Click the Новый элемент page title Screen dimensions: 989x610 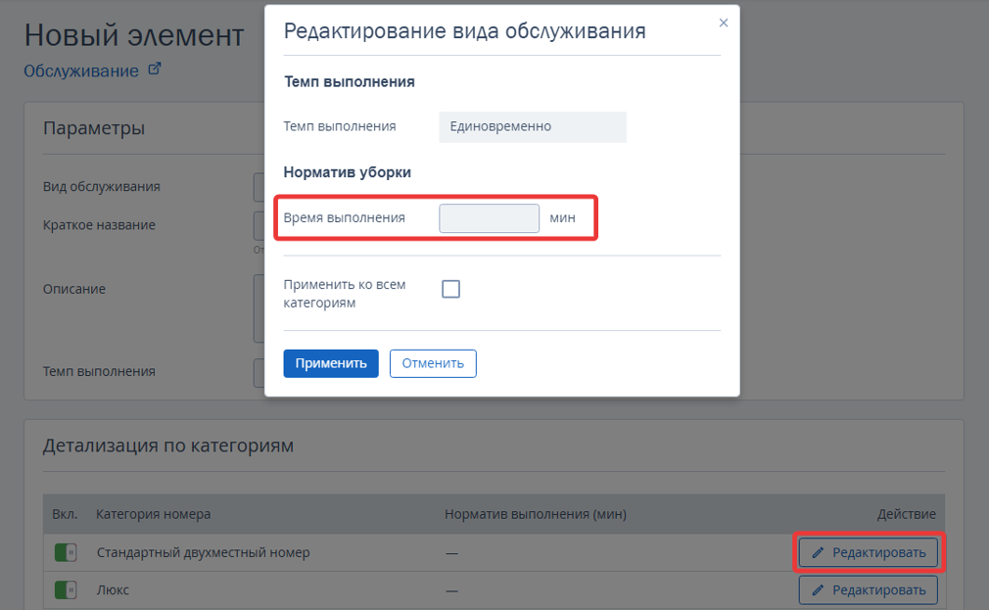134,35
